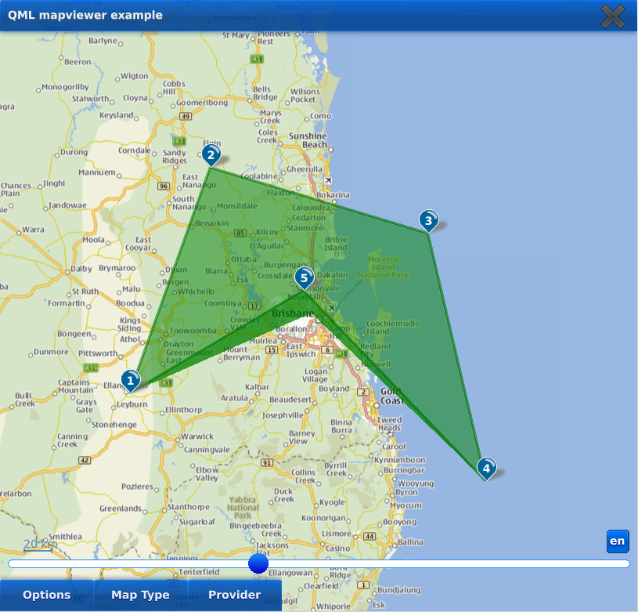Click the 'Brisbane' city label
638x612 pixels.
(x=293, y=313)
